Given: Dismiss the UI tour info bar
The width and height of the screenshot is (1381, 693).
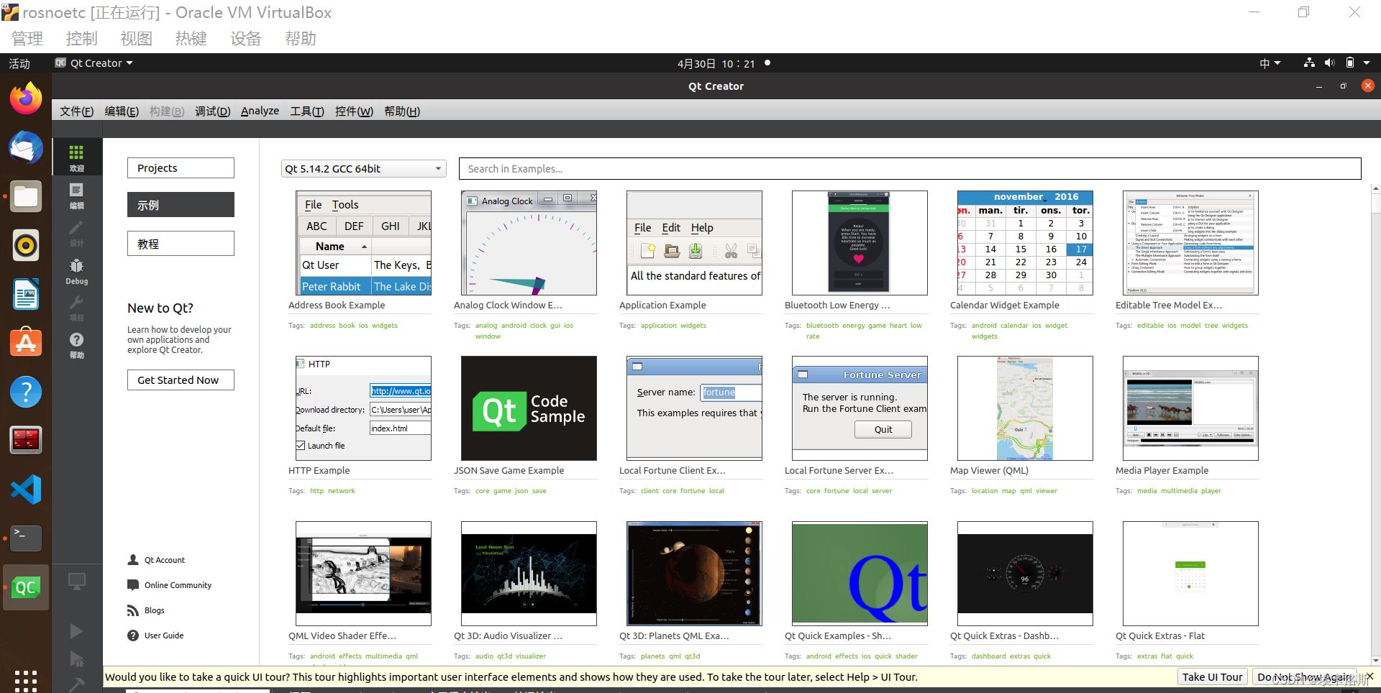Looking at the screenshot, I should tap(1369, 676).
